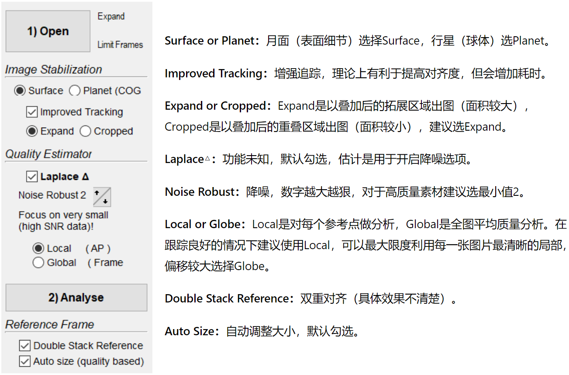Screen dimensions: 569x375
Task: Select the Surface stabilization option
Action: [x=20, y=91]
